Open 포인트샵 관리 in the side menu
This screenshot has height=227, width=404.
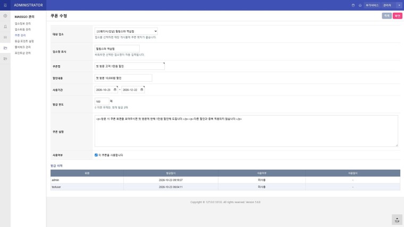coord(23,53)
